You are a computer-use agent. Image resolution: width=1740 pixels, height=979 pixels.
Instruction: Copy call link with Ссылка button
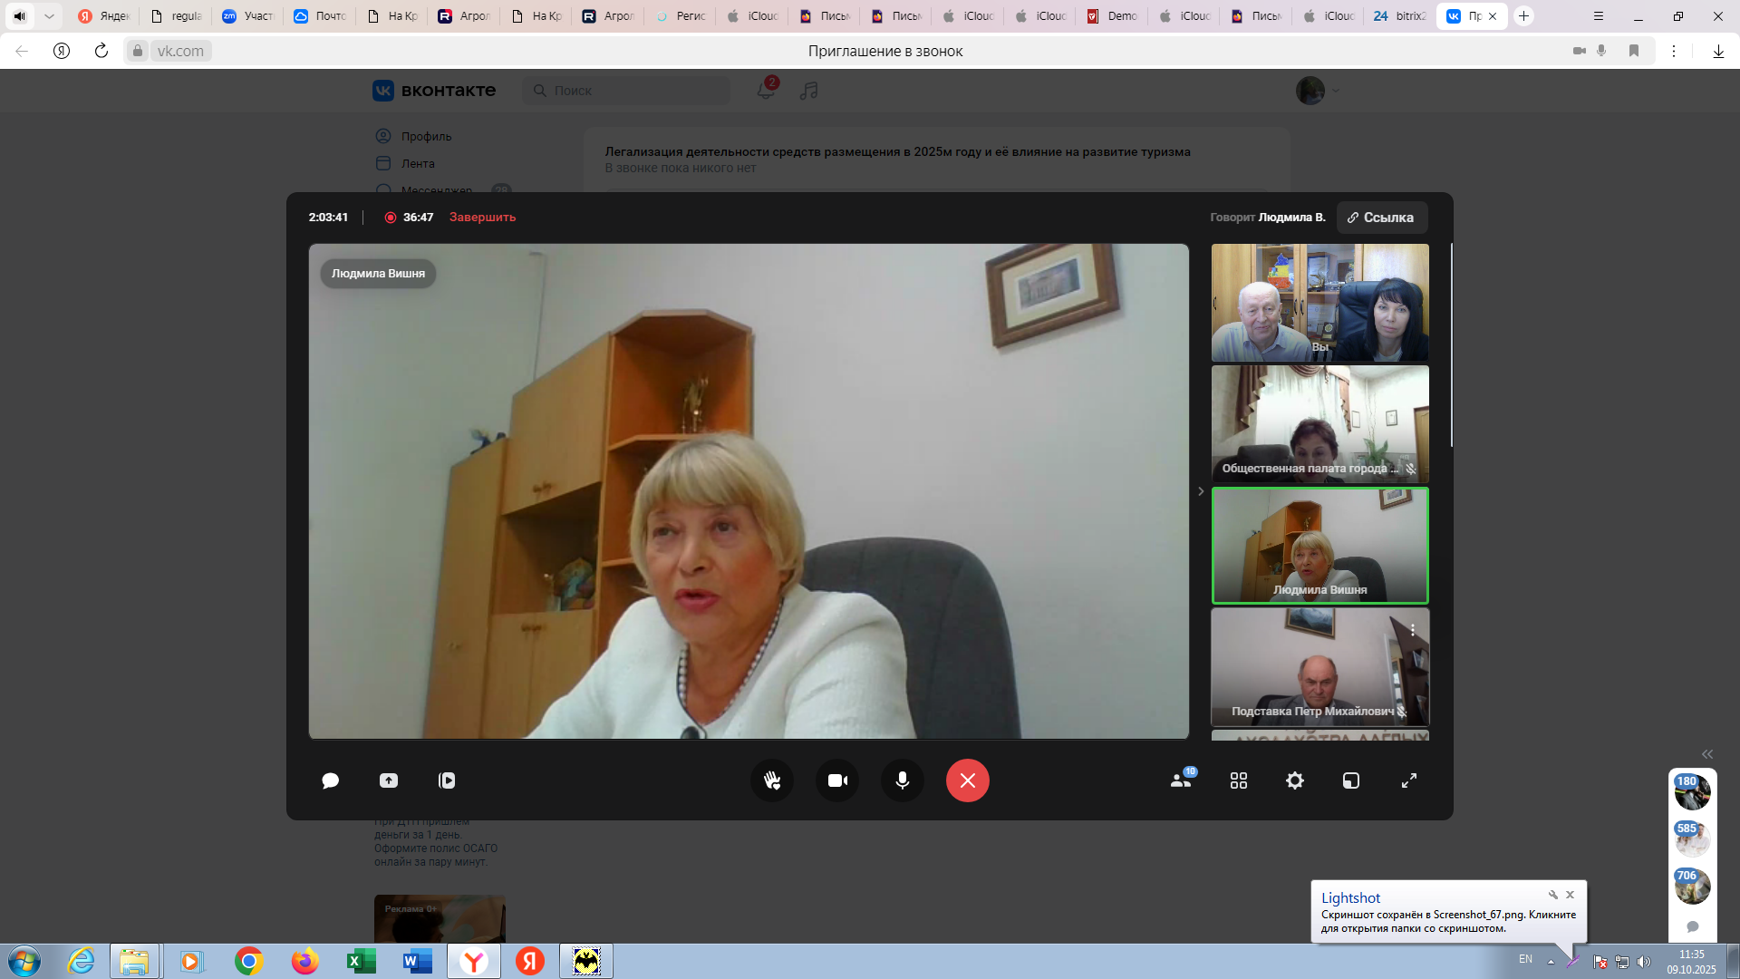1381,218
